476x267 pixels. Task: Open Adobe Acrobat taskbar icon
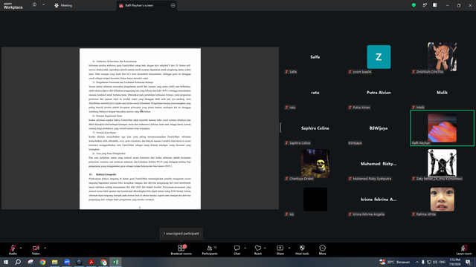point(91,262)
